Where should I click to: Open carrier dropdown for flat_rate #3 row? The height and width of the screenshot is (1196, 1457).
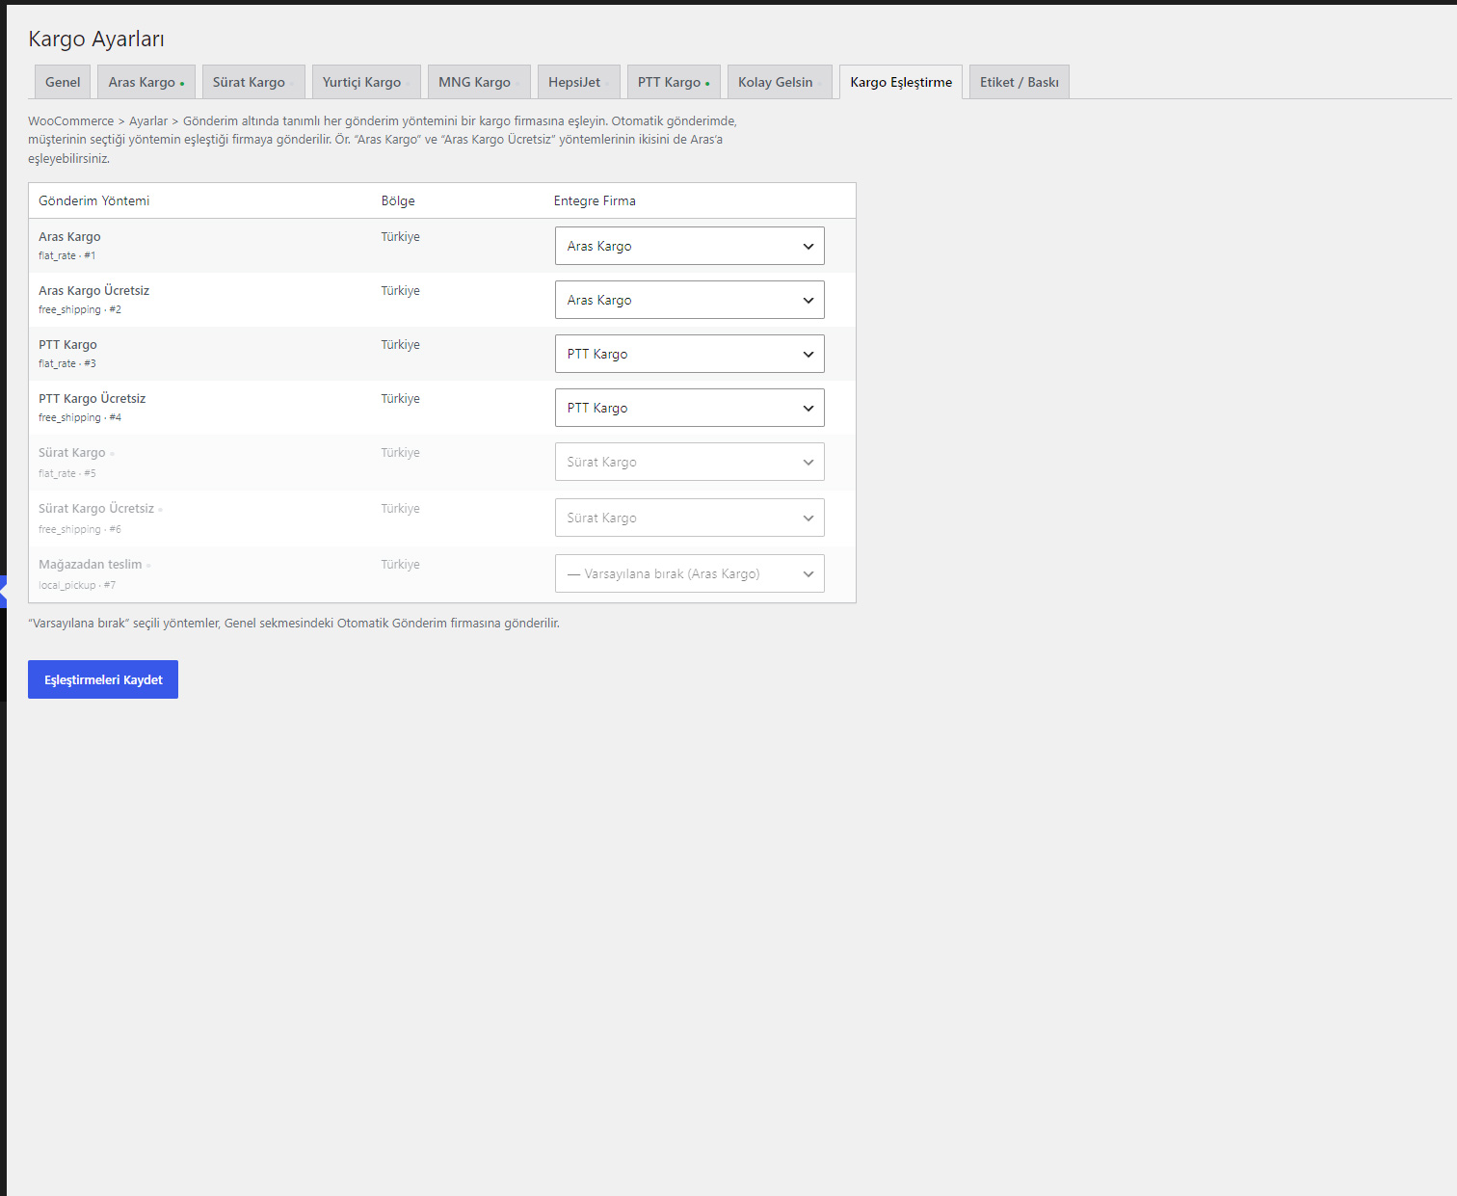690,354
